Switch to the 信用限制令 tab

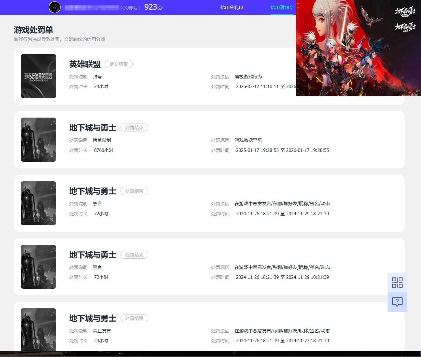pyautogui.click(x=282, y=8)
